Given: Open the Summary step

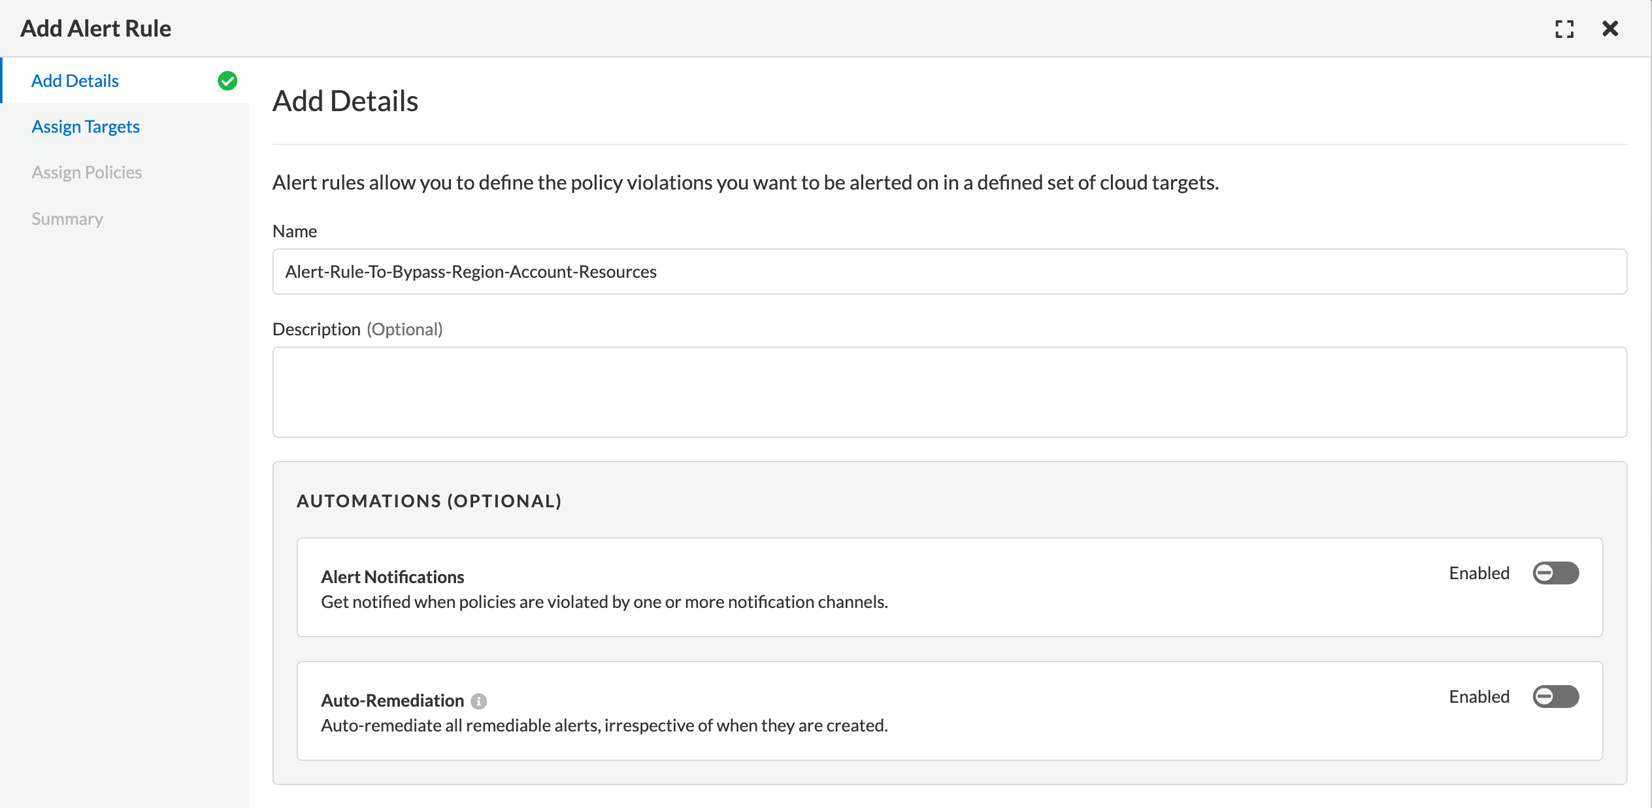Looking at the screenshot, I should tap(67, 219).
